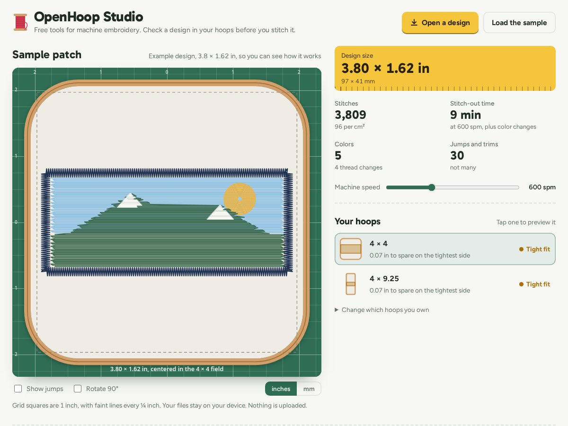Tick the Rotate 90° checkbox
The width and height of the screenshot is (568, 426).
click(78, 389)
